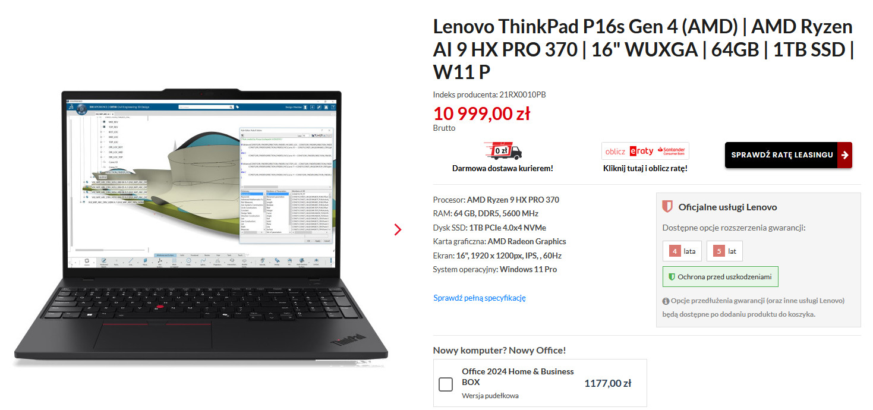Click the Lenovo ThinkPad P16s product title
This screenshot has width=873, height=410.
(644, 49)
